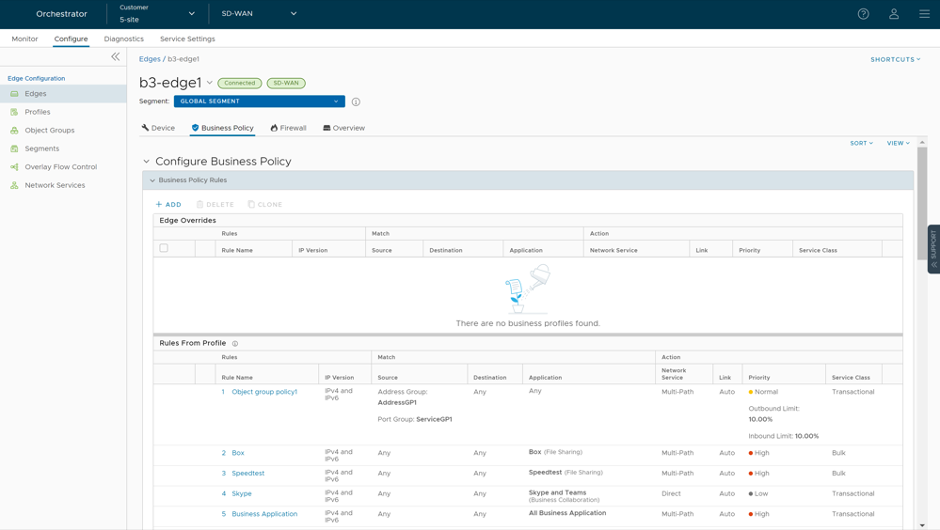Check the Edge Overrides select-all checkbox
The height and width of the screenshot is (530, 940).
164,249
